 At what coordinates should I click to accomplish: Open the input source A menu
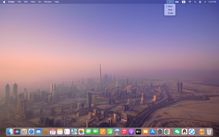183,2
